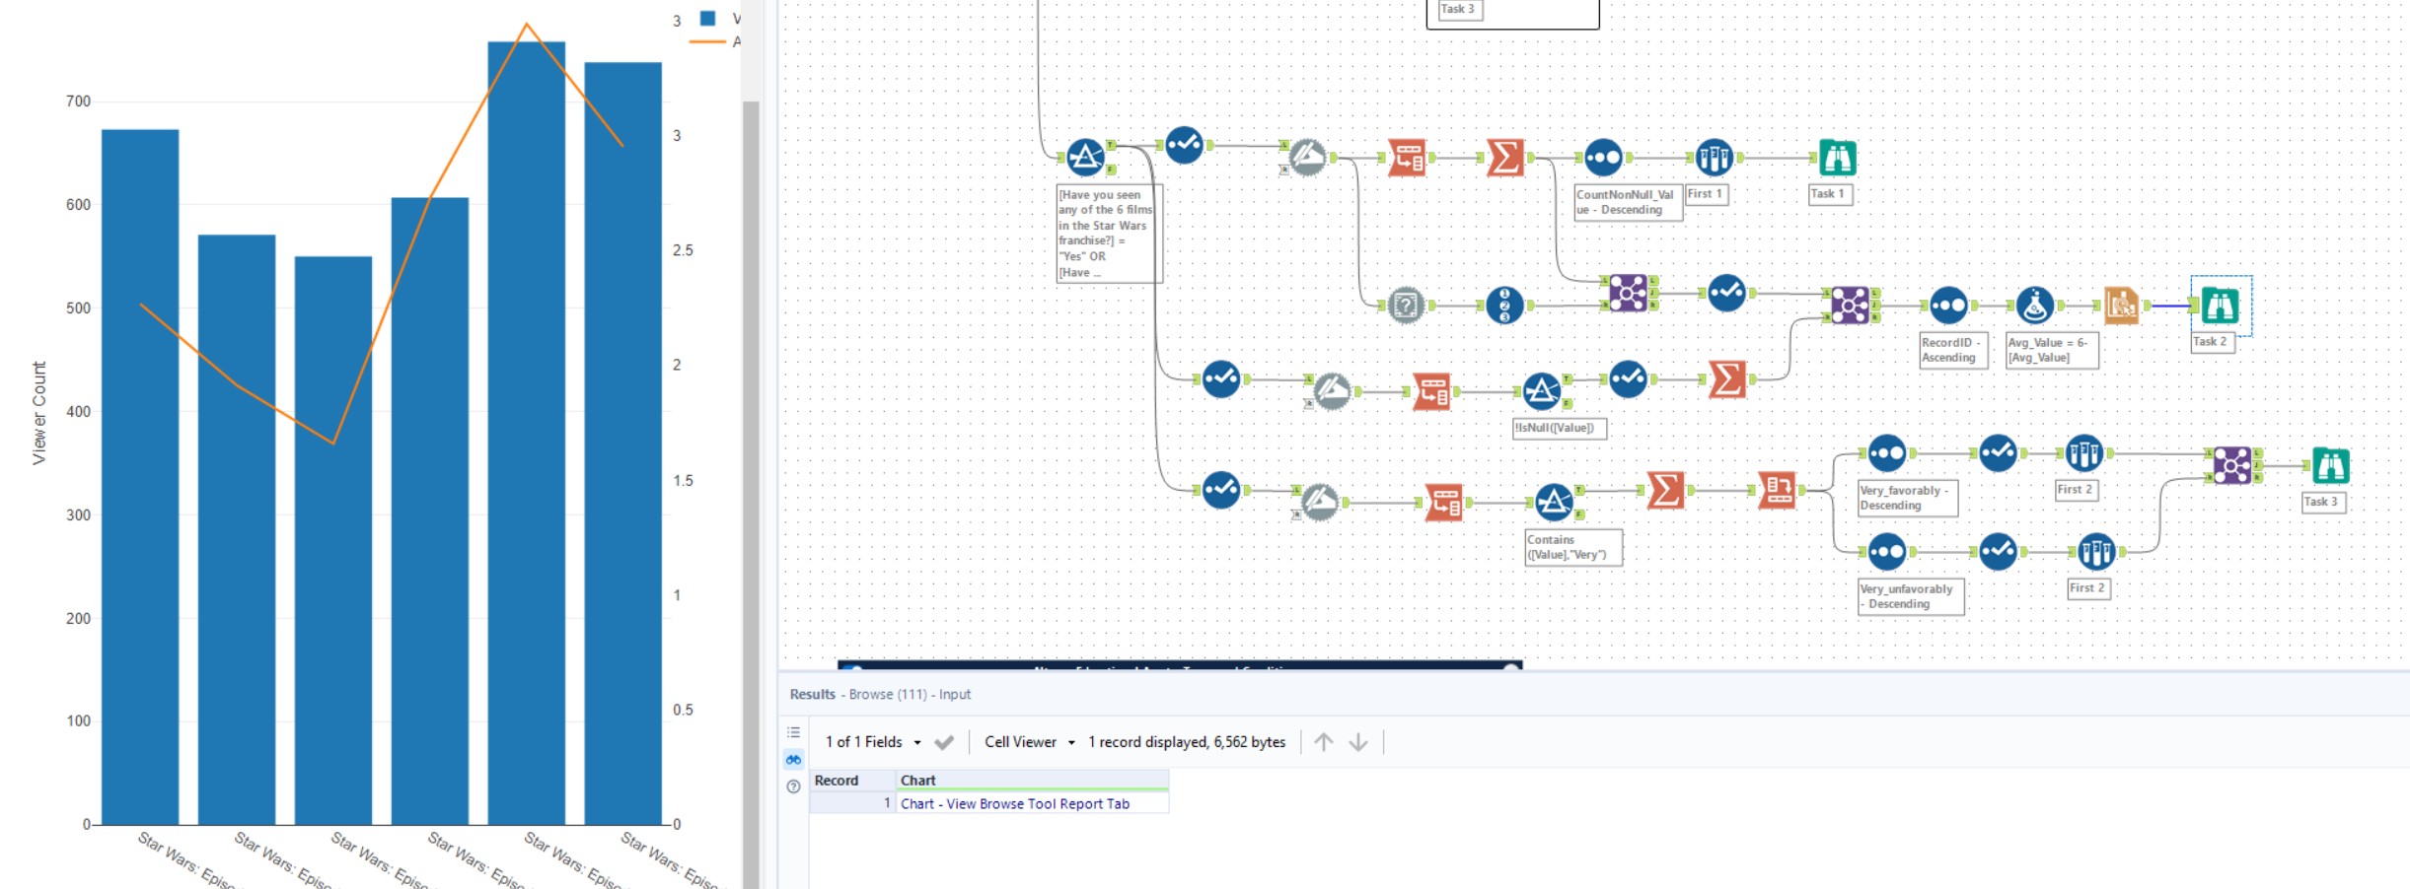Click the Results pane header
The width and height of the screenshot is (2410, 889).
813,694
